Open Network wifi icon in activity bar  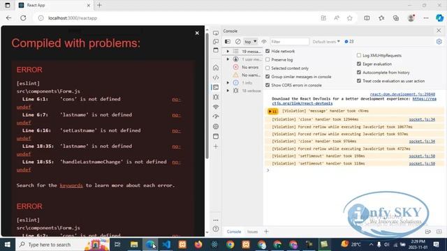pyautogui.click(x=216, y=107)
